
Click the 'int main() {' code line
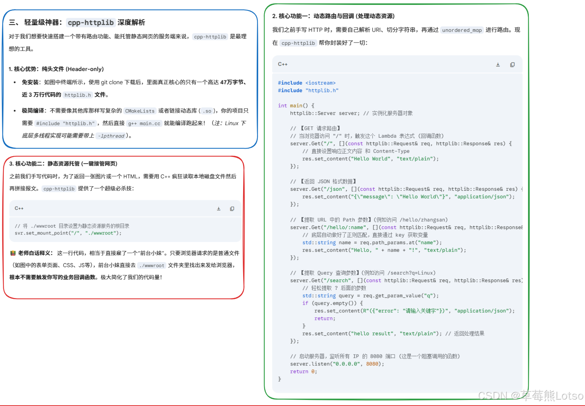click(x=296, y=106)
